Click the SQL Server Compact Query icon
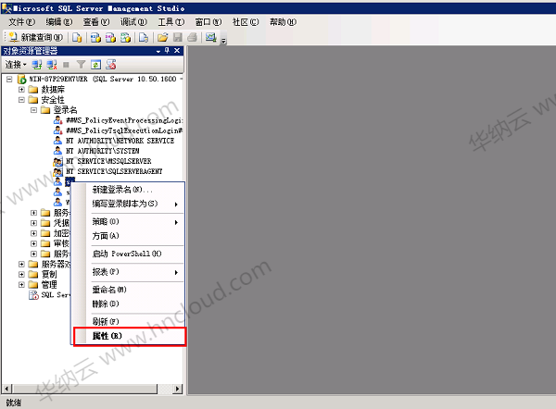The image size is (556, 409). click(x=144, y=37)
